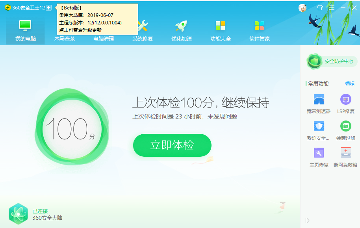Switch to 木马查杀 tab

[65, 39]
